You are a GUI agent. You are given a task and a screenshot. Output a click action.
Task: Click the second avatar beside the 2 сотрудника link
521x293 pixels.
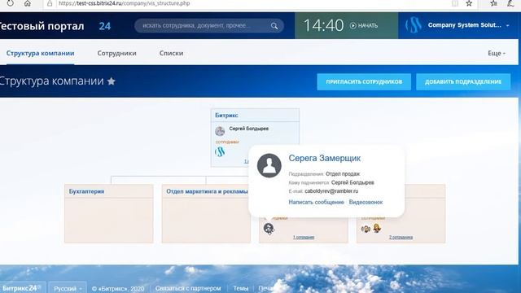[376, 228]
